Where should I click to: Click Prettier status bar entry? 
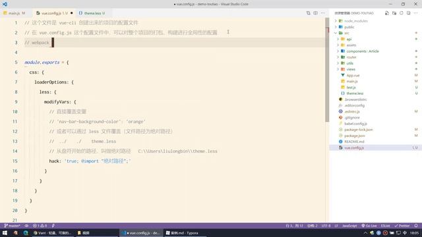[x=402, y=226]
